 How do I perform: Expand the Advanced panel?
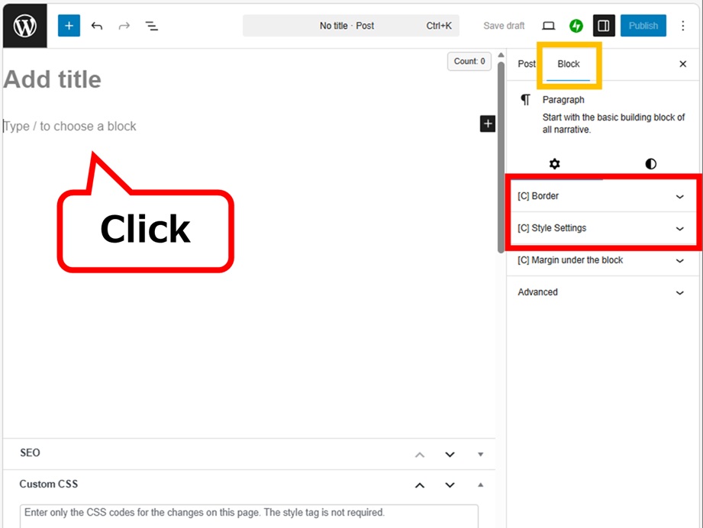pyautogui.click(x=602, y=292)
